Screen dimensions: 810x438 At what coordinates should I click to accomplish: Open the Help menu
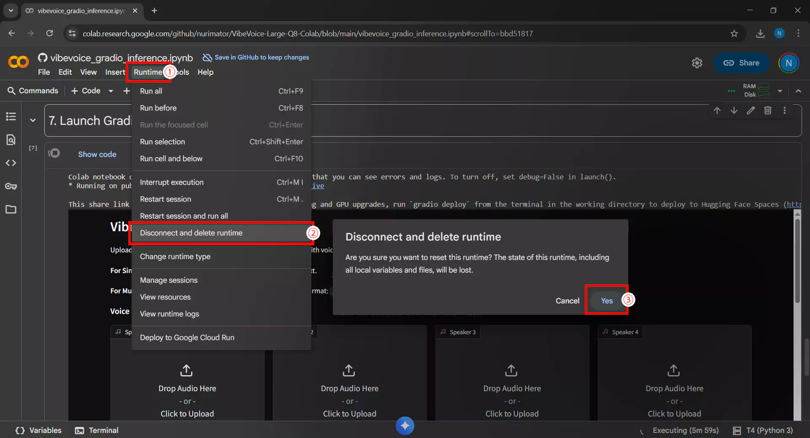pyautogui.click(x=205, y=72)
